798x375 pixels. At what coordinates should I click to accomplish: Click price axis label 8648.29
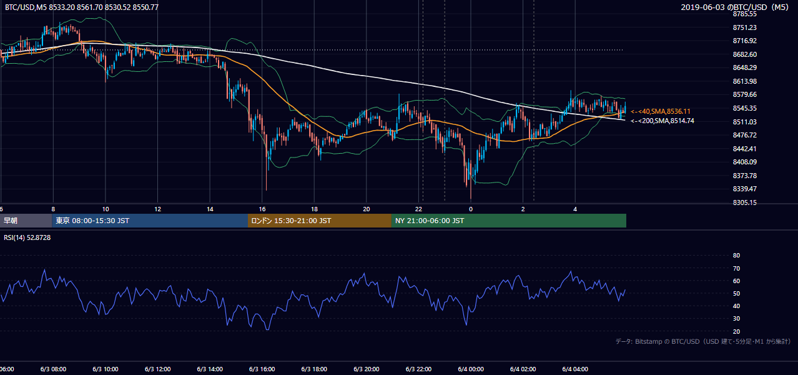[745, 67]
